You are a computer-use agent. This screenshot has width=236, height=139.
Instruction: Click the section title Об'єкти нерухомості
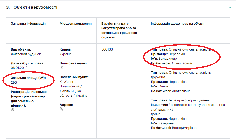pos(35,7)
